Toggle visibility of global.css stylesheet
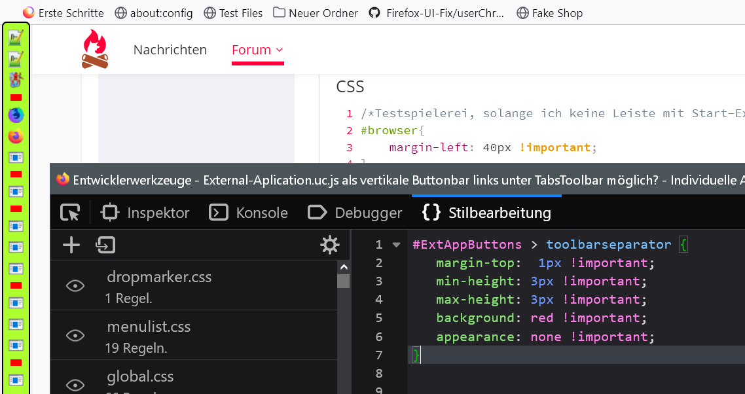Viewport: 745px width, 394px height. tap(76, 384)
